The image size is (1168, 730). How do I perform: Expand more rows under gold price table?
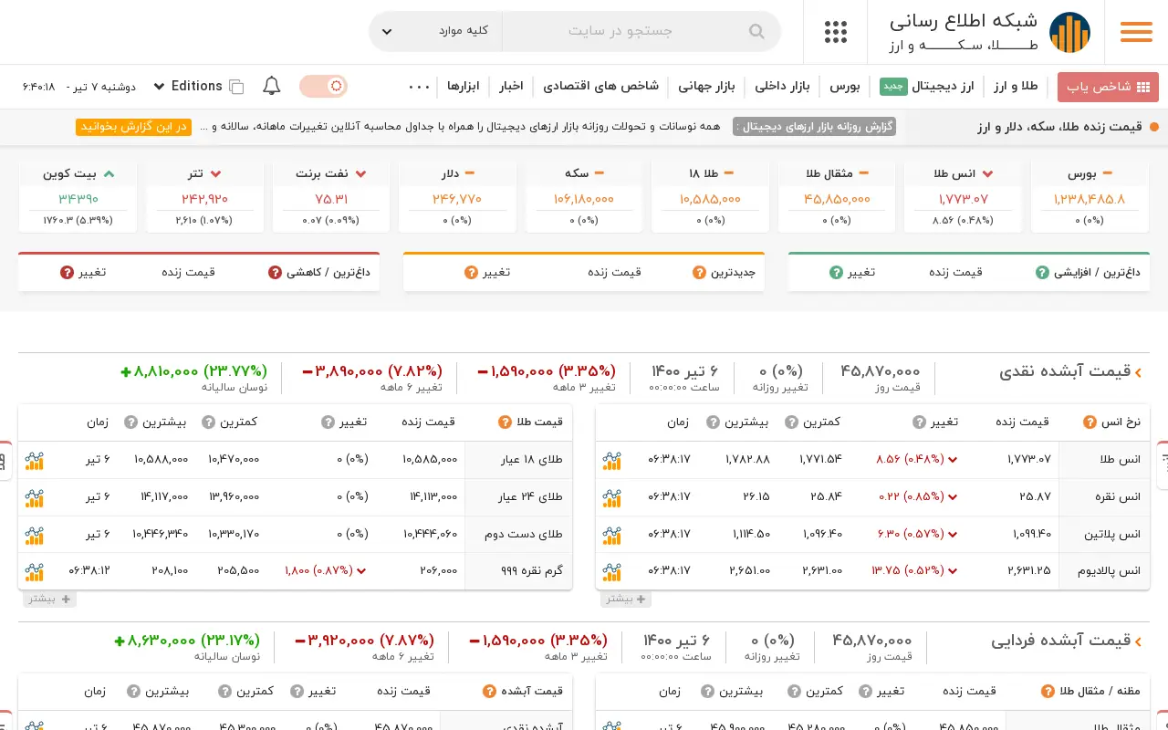pyautogui.click(x=49, y=599)
